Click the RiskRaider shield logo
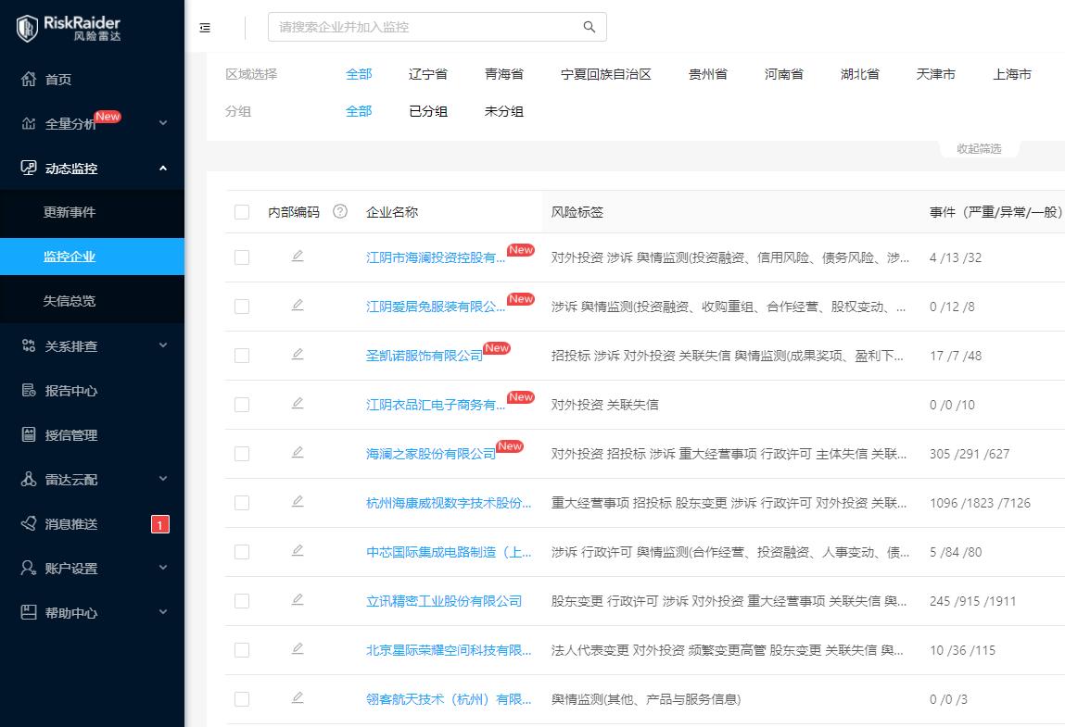 click(x=26, y=27)
